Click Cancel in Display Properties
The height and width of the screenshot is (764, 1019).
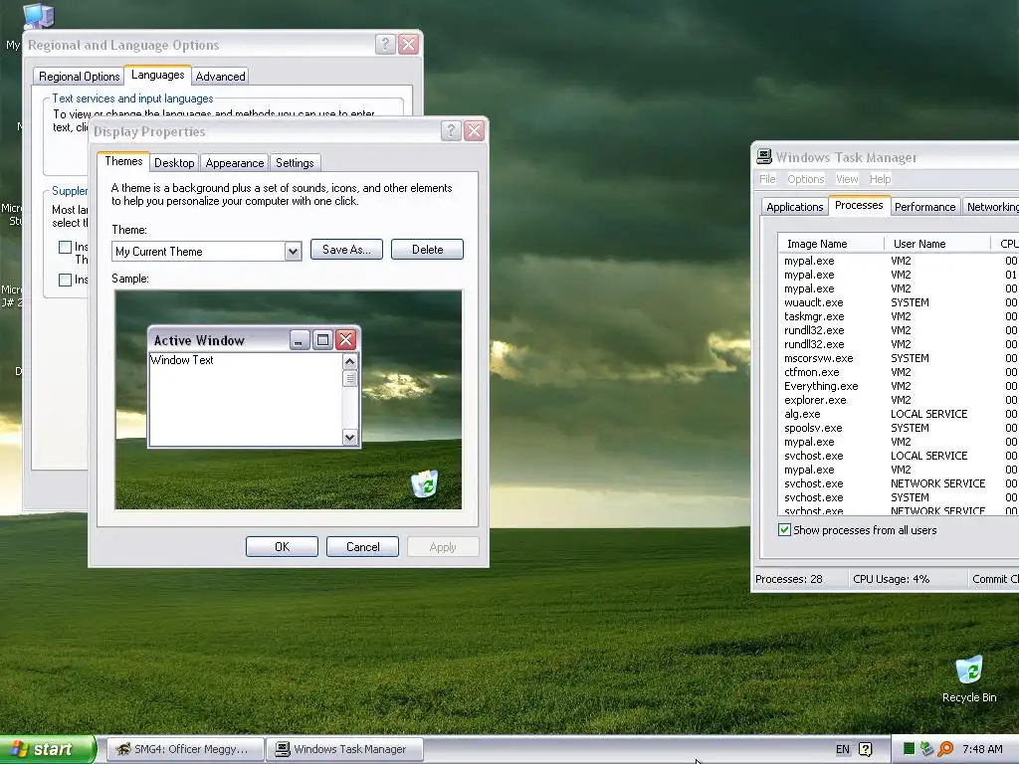362,546
